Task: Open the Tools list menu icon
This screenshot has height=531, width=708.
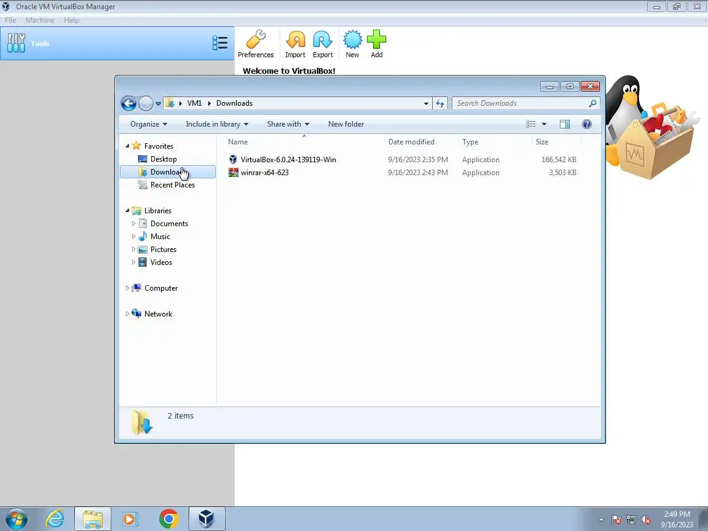Action: (x=220, y=43)
